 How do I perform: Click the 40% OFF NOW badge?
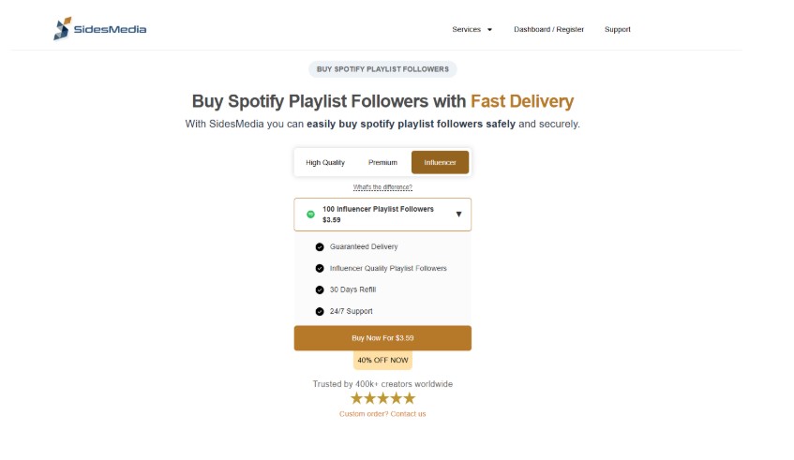[382, 361]
